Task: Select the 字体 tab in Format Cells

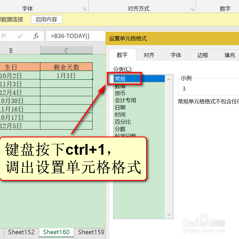Action: pos(176,55)
